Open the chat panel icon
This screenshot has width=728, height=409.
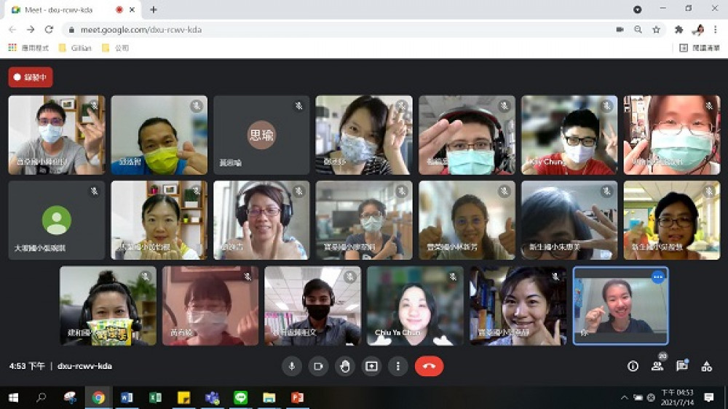click(x=681, y=366)
